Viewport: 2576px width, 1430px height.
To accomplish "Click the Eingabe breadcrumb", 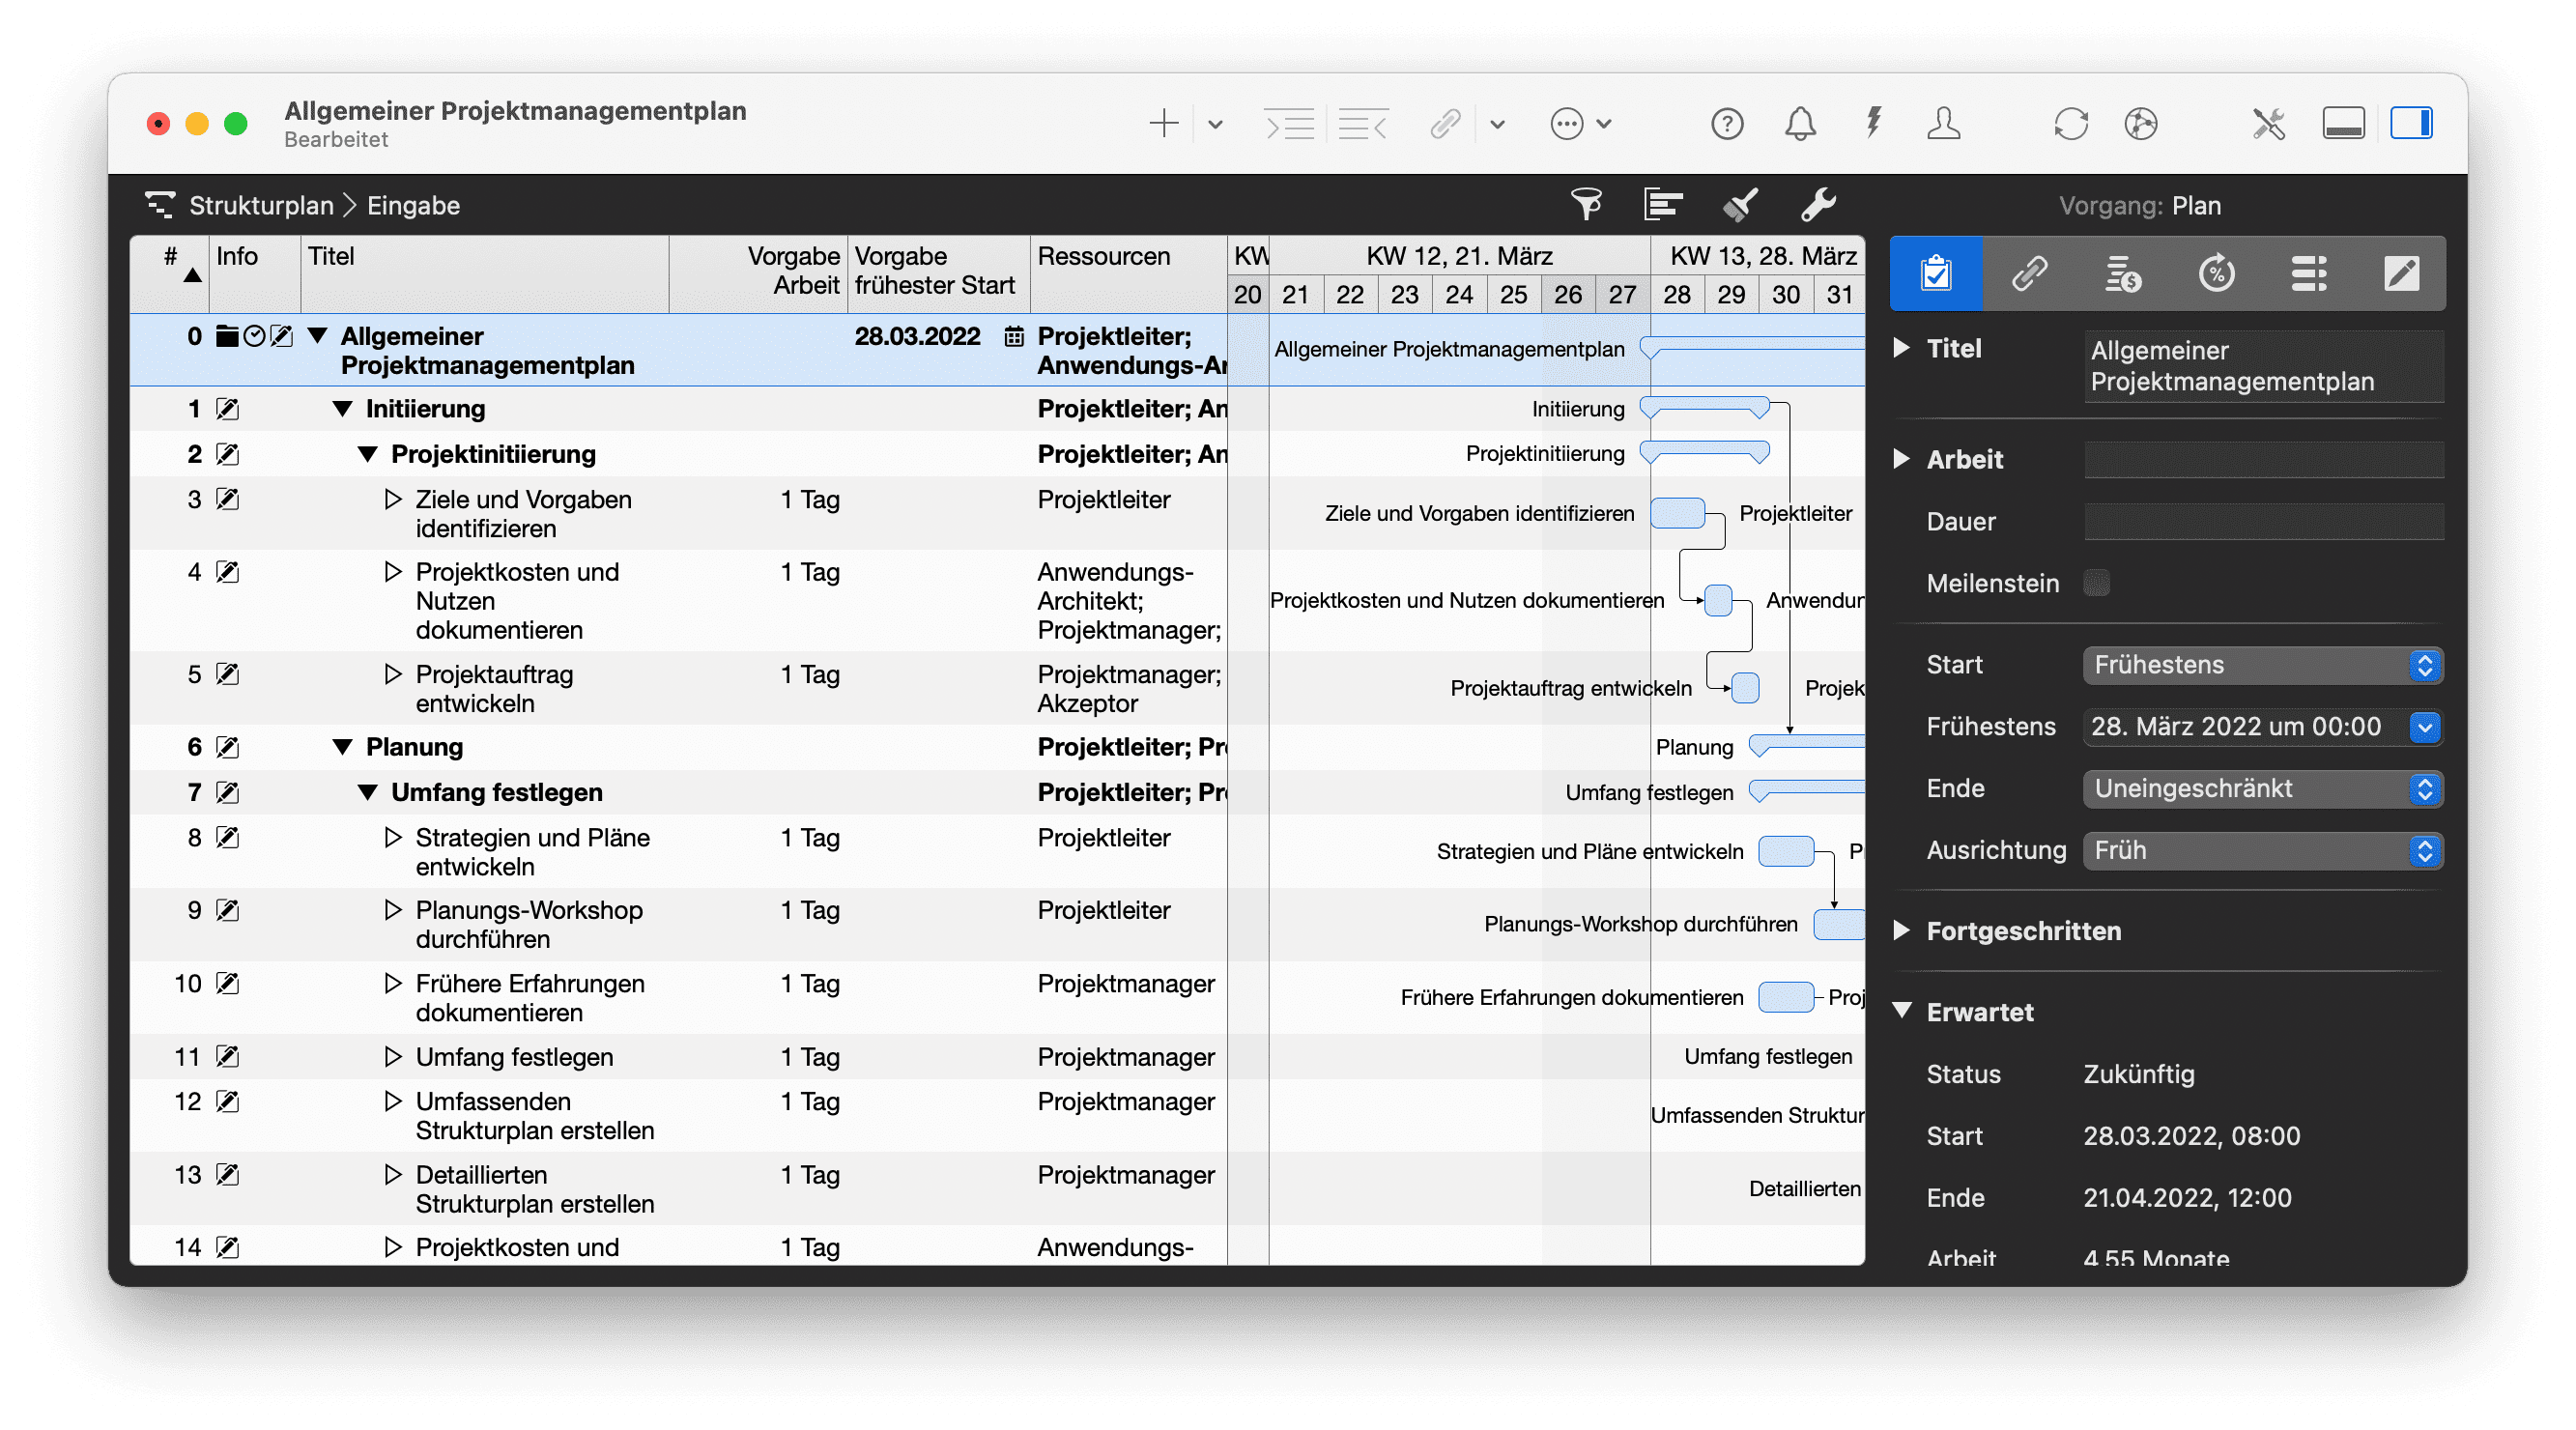I will tap(413, 206).
